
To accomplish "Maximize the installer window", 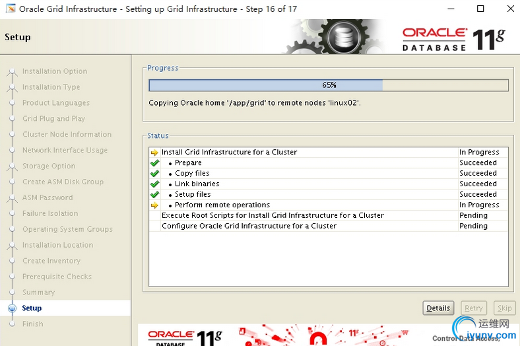I will (x=480, y=9).
